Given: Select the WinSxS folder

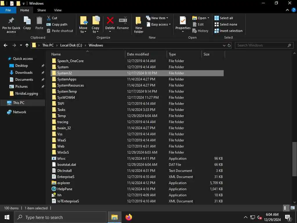Looking at the screenshot, I should tap(137, 152).
